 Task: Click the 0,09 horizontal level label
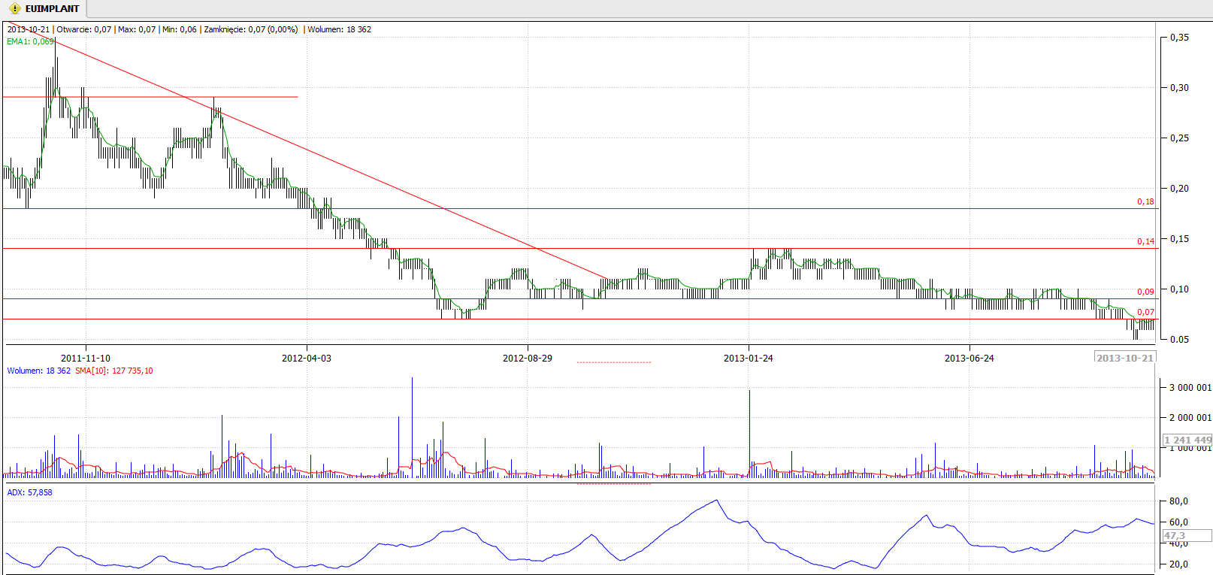pyautogui.click(x=1145, y=292)
